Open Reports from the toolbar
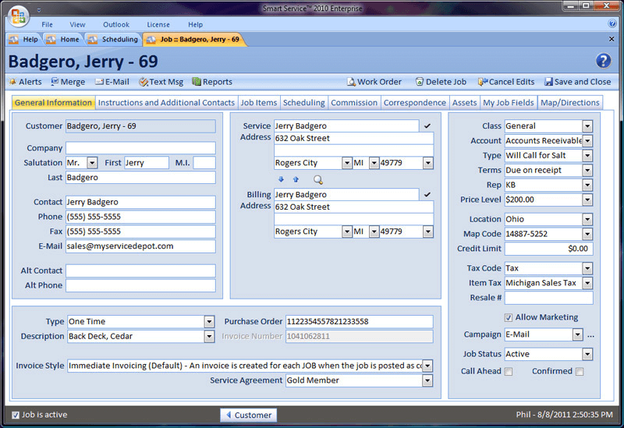Image resolution: width=624 pixels, height=428 pixels. tap(212, 82)
